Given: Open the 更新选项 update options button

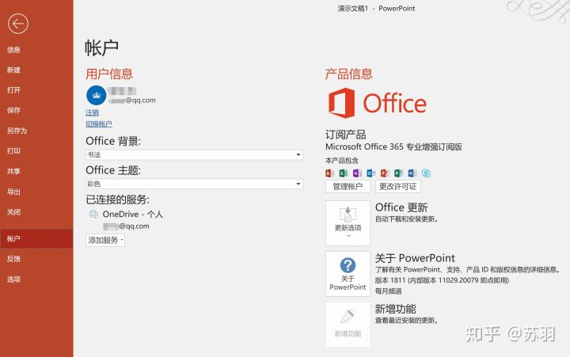Looking at the screenshot, I should pyautogui.click(x=348, y=223).
